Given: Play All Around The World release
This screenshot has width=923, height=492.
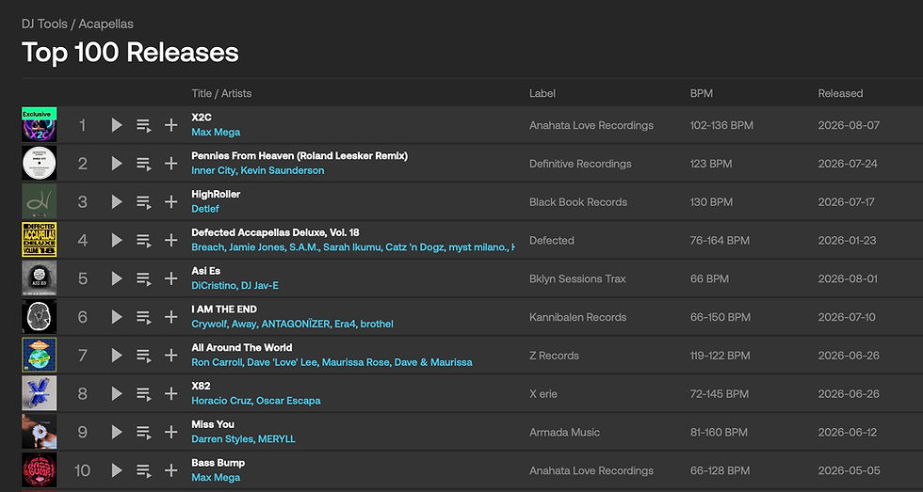Looking at the screenshot, I should pyautogui.click(x=117, y=355).
